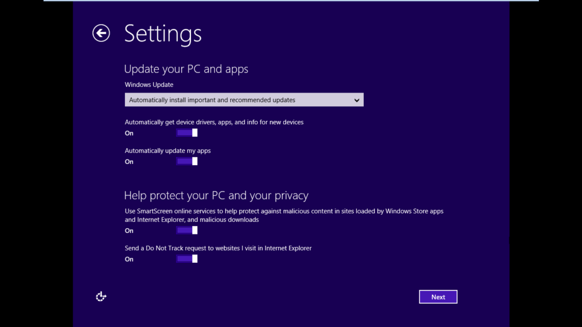This screenshot has height=327, width=582.
Task: Open the Windows Update options dropdown
Action: coord(244,100)
